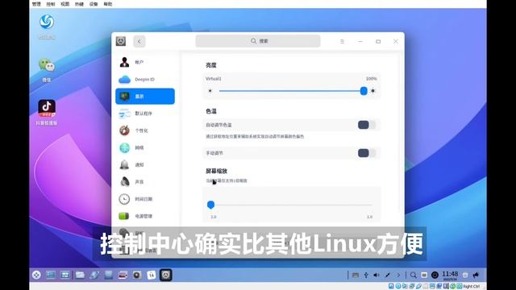Open the 控制 menu in VirtualBox menu bar
Image resolution: width=516 pixels, height=290 pixels.
(51, 4)
